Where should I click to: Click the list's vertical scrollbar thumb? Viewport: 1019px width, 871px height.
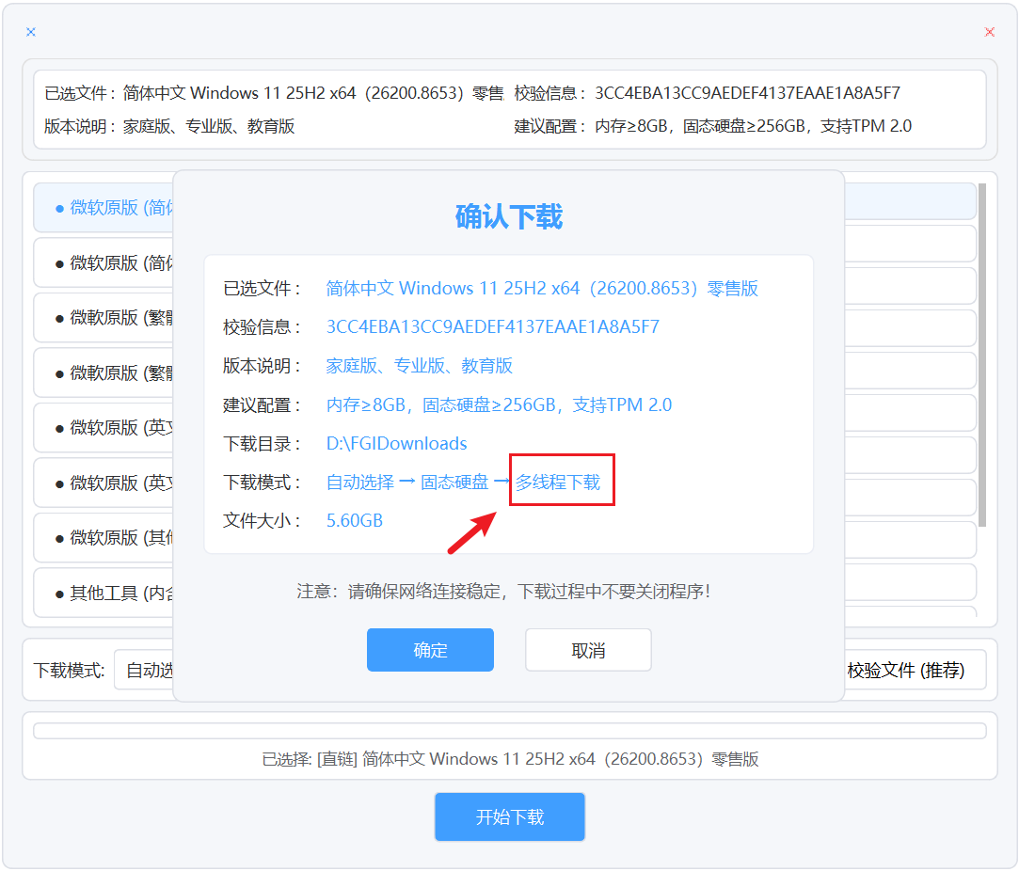point(982,355)
